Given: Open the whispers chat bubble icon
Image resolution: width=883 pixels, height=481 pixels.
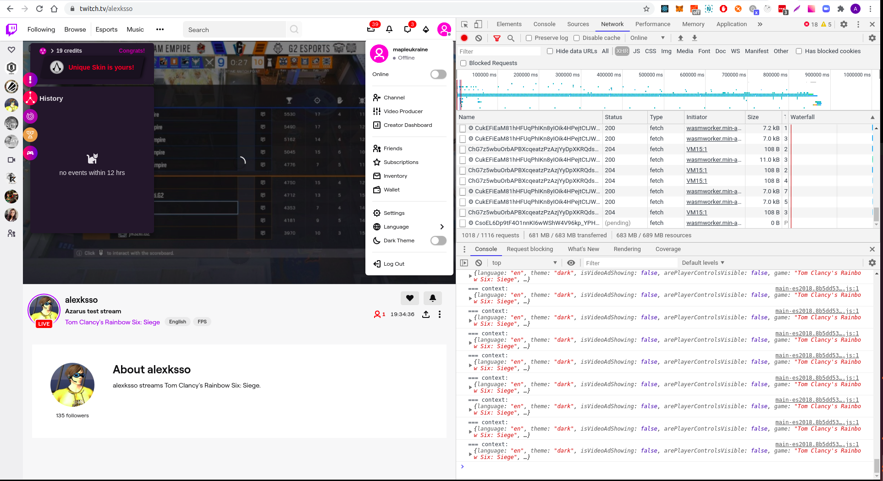Looking at the screenshot, I should point(407,29).
